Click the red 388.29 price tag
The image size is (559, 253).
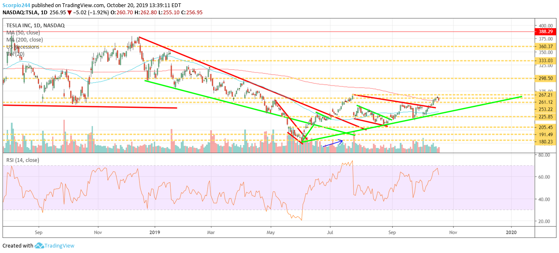click(x=546, y=31)
